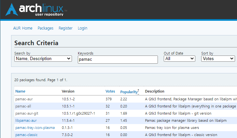
Task: Select version text 0.1.3-1
Action: pyautogui.click(x=67, y=128)
